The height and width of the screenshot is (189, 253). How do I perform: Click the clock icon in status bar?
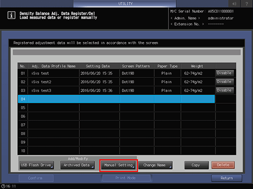pyautogui.click(x=3, y=186)
